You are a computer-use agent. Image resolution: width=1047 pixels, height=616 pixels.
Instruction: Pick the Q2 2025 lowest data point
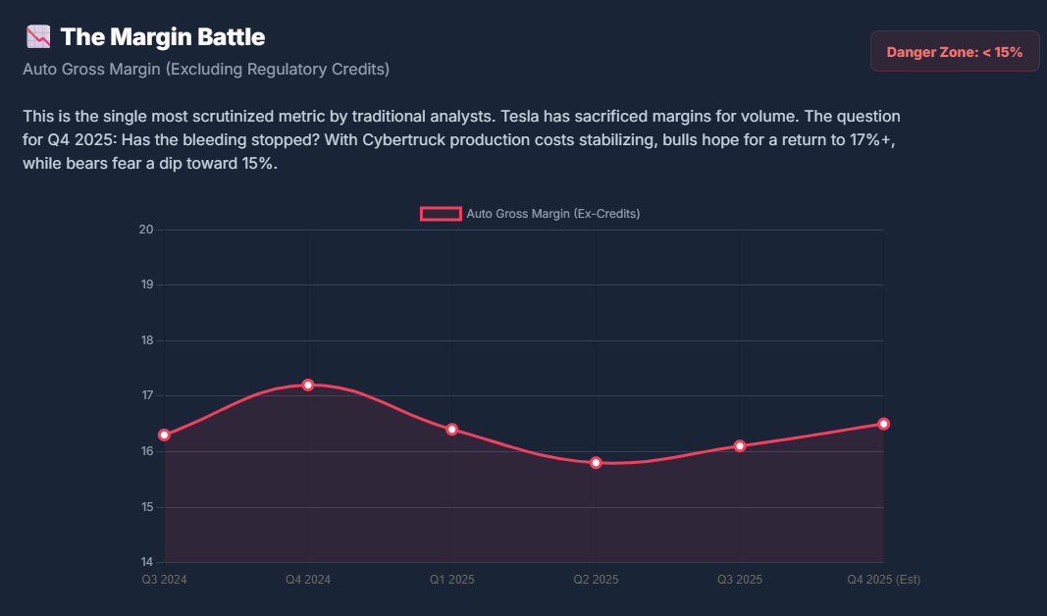coord(596,462)
